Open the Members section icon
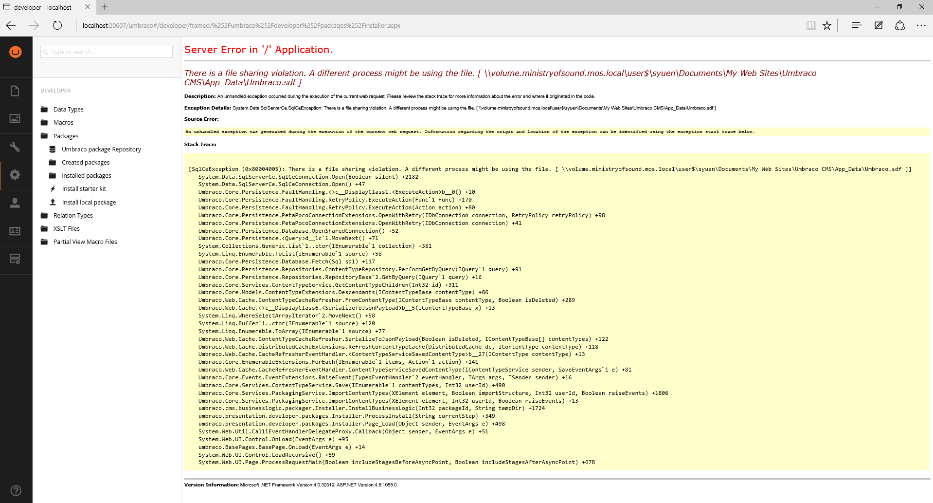933x503 pixels. coord(15,231)
